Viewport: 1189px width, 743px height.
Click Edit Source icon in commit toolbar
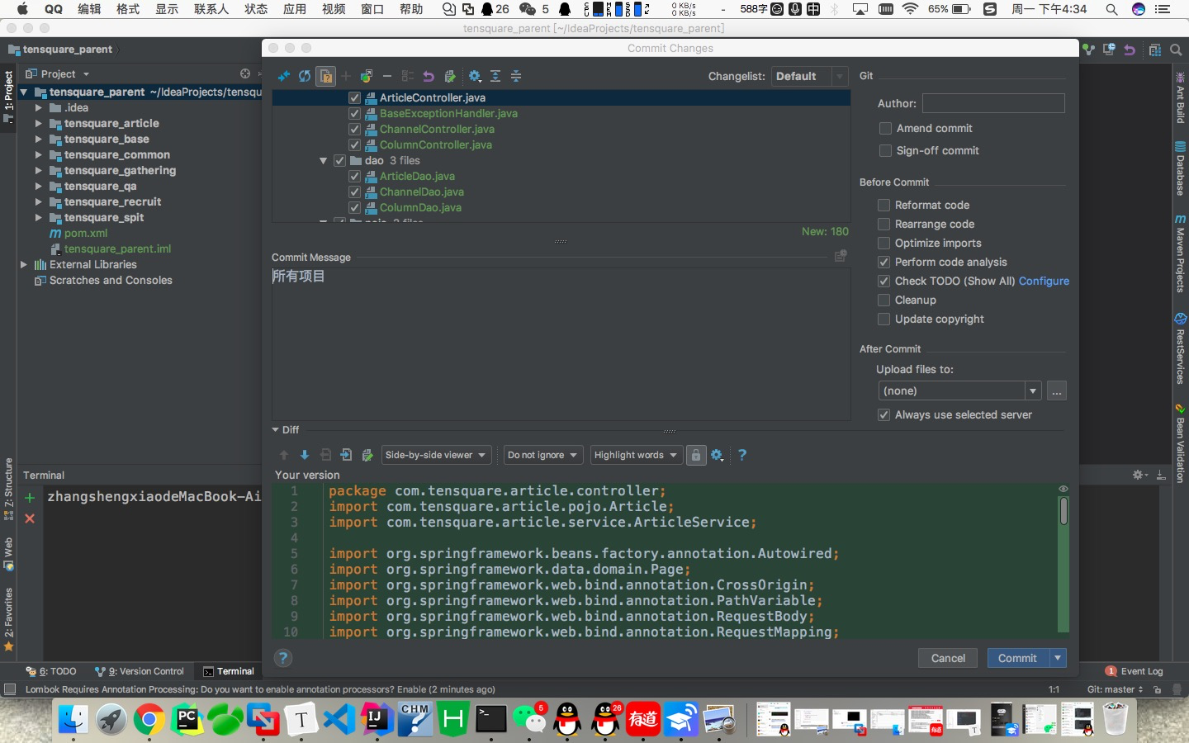(450, 76)
